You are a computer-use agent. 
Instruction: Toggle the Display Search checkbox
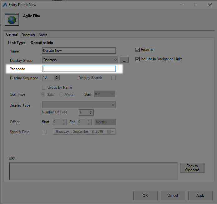(x=113, y=78)
